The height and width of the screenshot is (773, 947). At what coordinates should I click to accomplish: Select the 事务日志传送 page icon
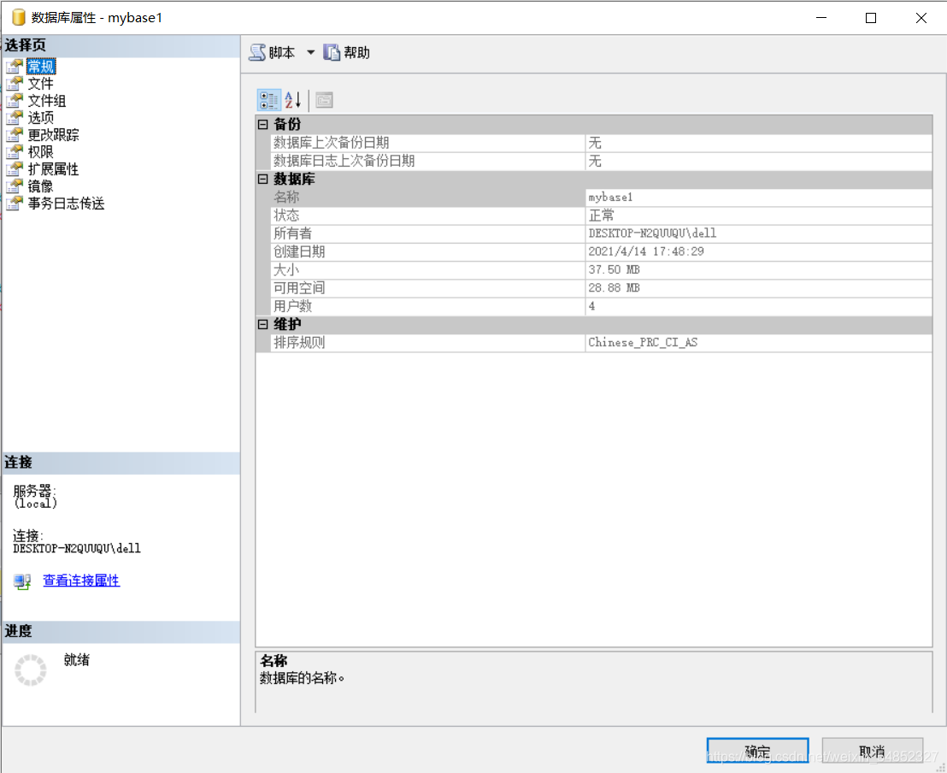[x=15, y=203]
